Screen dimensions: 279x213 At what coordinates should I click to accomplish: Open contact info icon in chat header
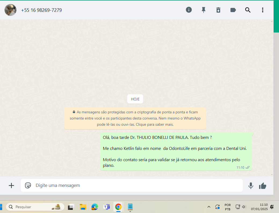coord(189,10)
